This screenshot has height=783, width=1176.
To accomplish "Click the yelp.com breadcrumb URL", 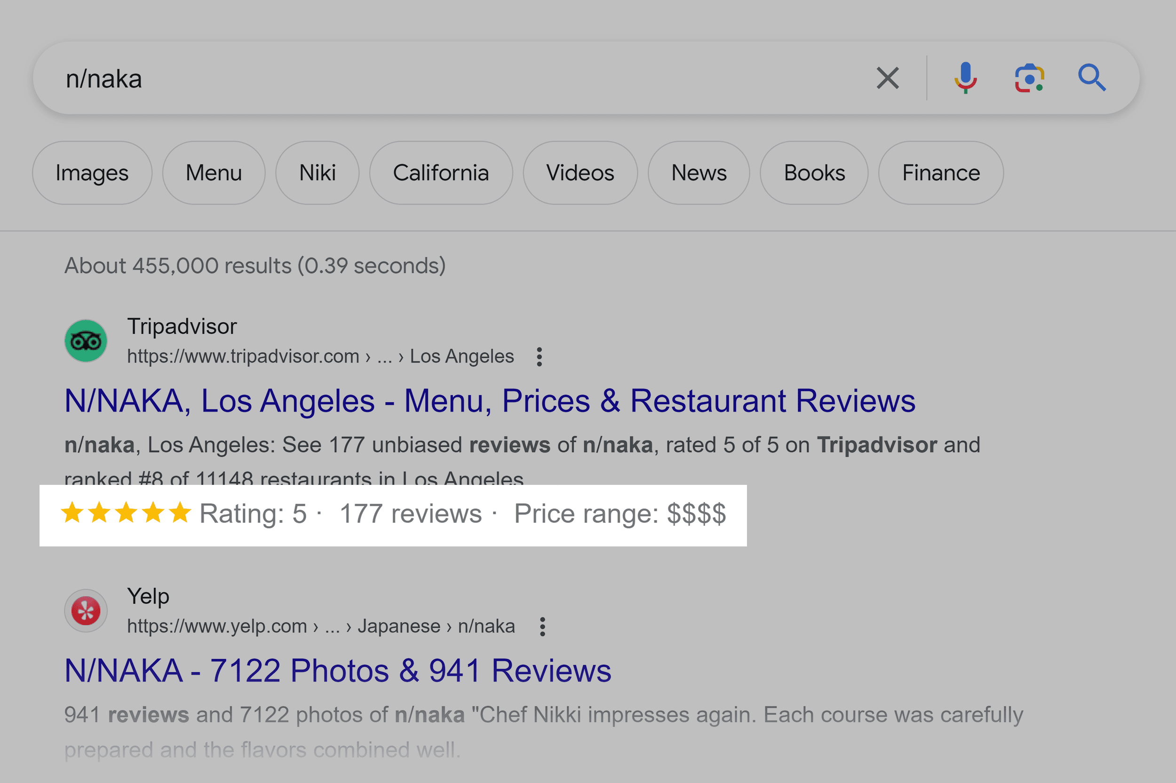I will coord(321,626).
